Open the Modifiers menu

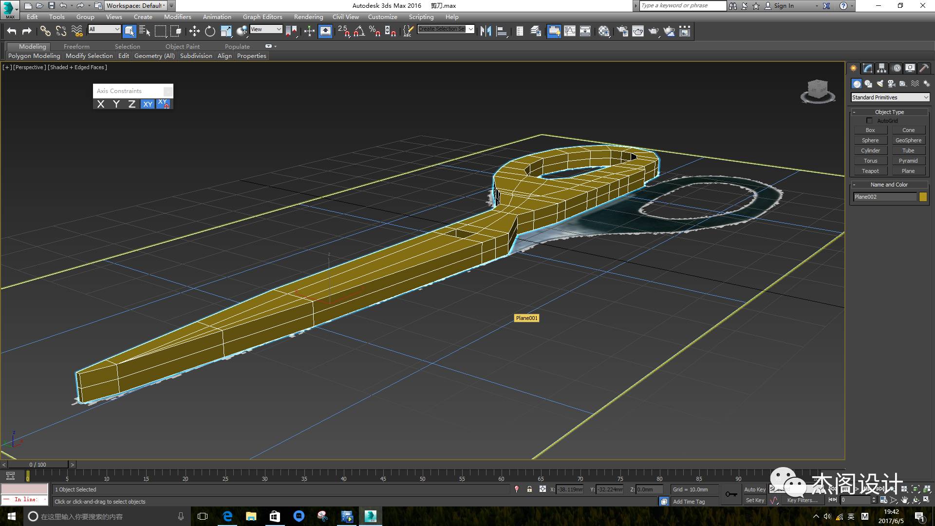pyautogui.click(x=177, y=17)
